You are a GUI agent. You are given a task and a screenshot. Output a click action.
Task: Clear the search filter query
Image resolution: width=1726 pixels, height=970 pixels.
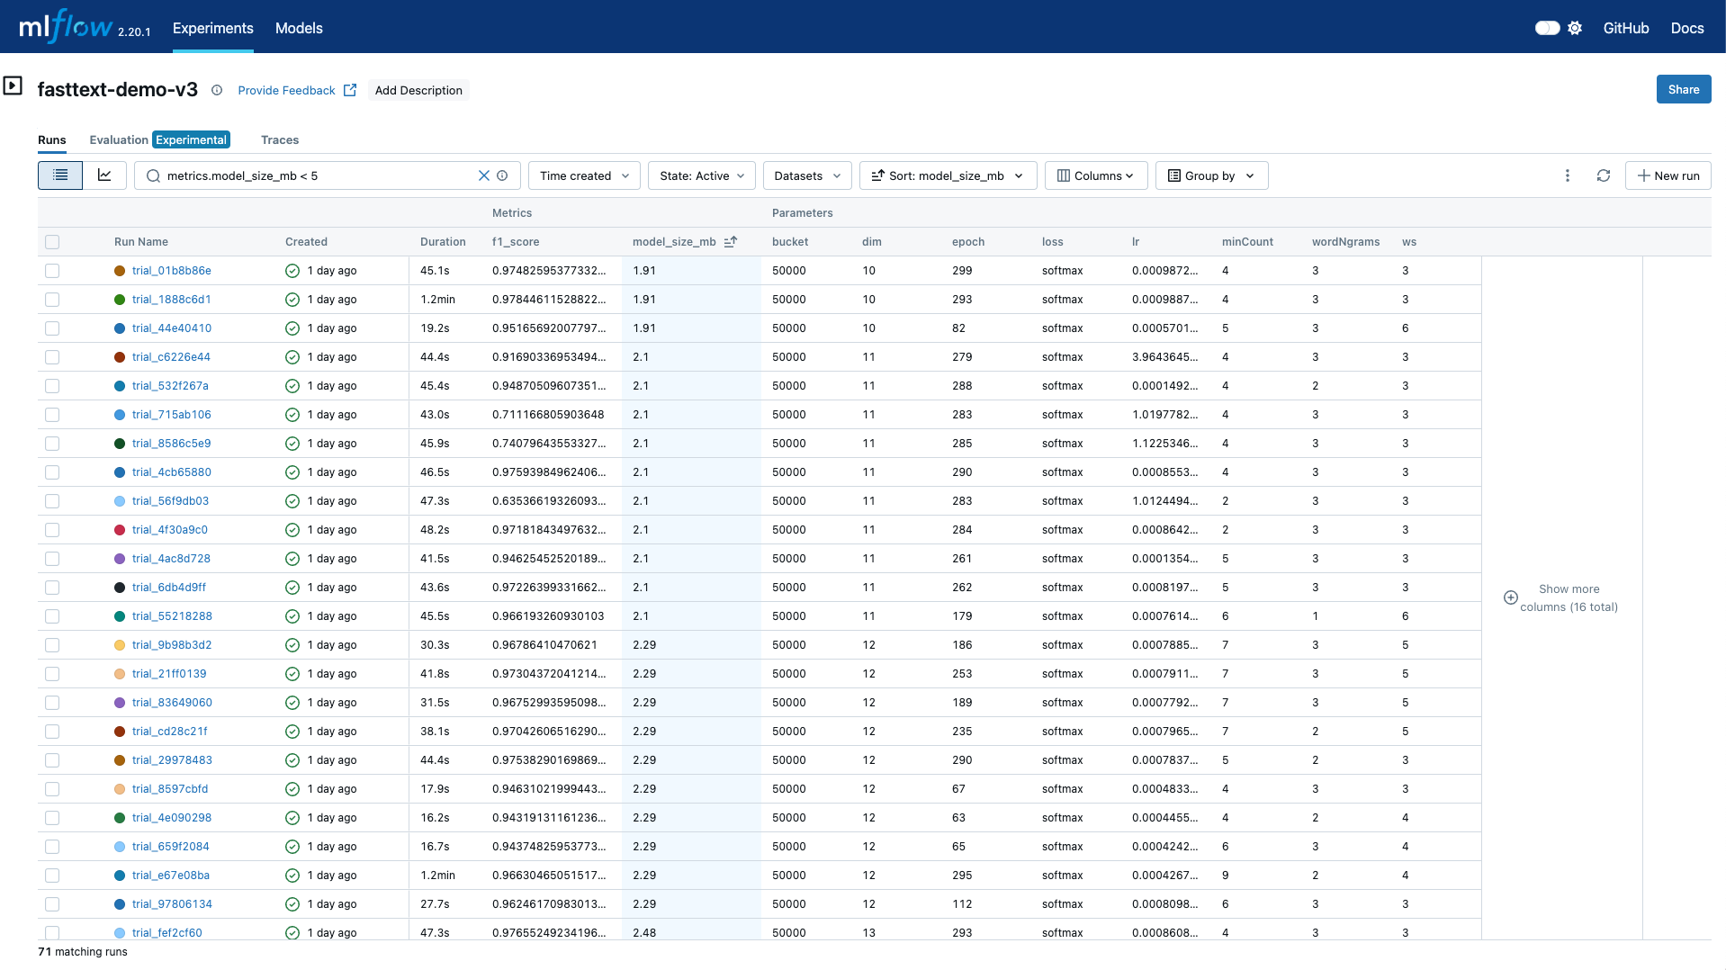(483, 175)
